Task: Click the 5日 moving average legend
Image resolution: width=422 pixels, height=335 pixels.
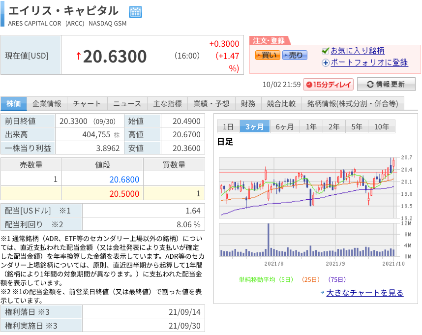Action: pos(266,279)
